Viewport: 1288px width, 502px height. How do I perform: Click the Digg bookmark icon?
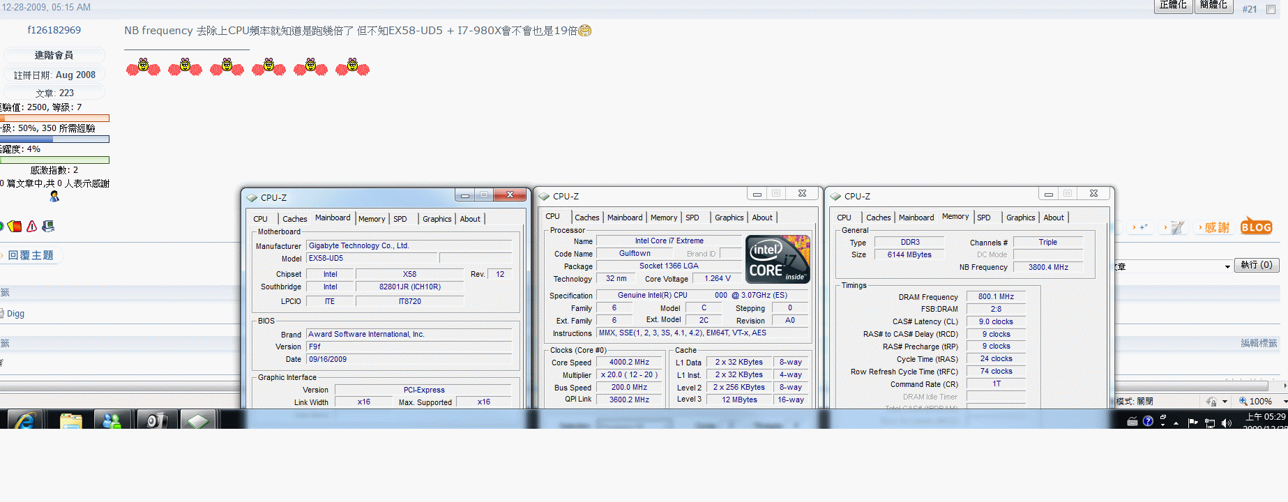(x=3, y=314)
